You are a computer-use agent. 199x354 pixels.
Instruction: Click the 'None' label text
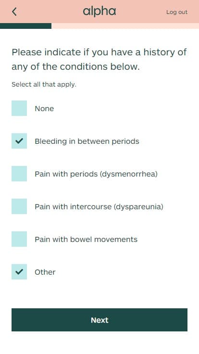(x=44, y=109)
